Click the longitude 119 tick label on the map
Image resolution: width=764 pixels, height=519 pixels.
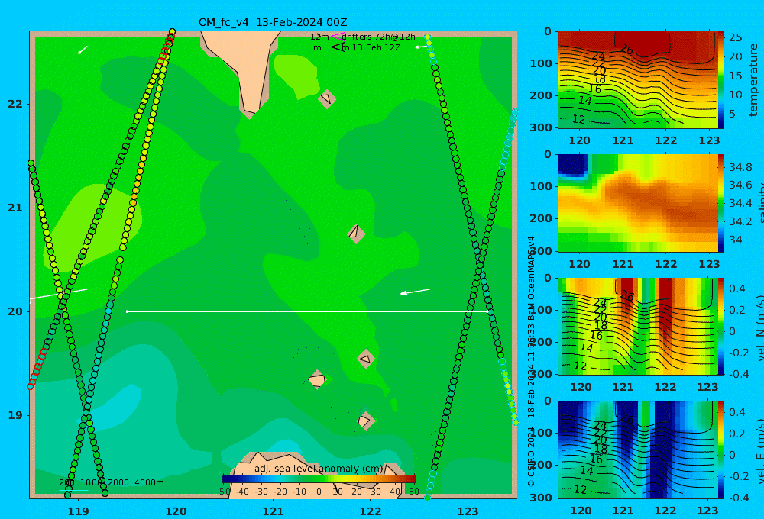[x=79, y=511]
